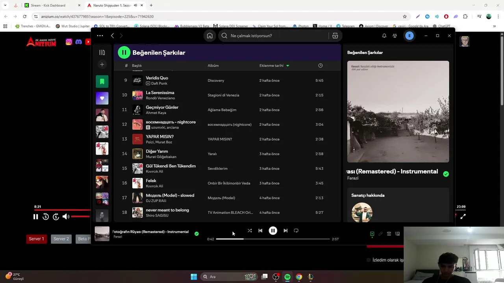Go to Spotify Home
Image resolution: width=504 pixels, height=283 pixels.
tap(210, 36)
